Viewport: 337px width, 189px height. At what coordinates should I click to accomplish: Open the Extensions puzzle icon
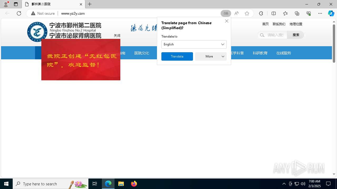[261, 13]
